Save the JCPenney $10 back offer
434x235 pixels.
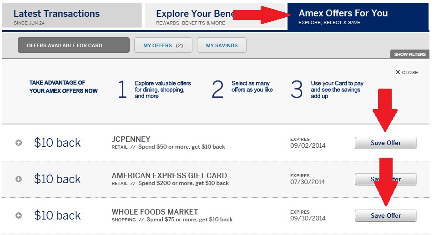[385, 143]
